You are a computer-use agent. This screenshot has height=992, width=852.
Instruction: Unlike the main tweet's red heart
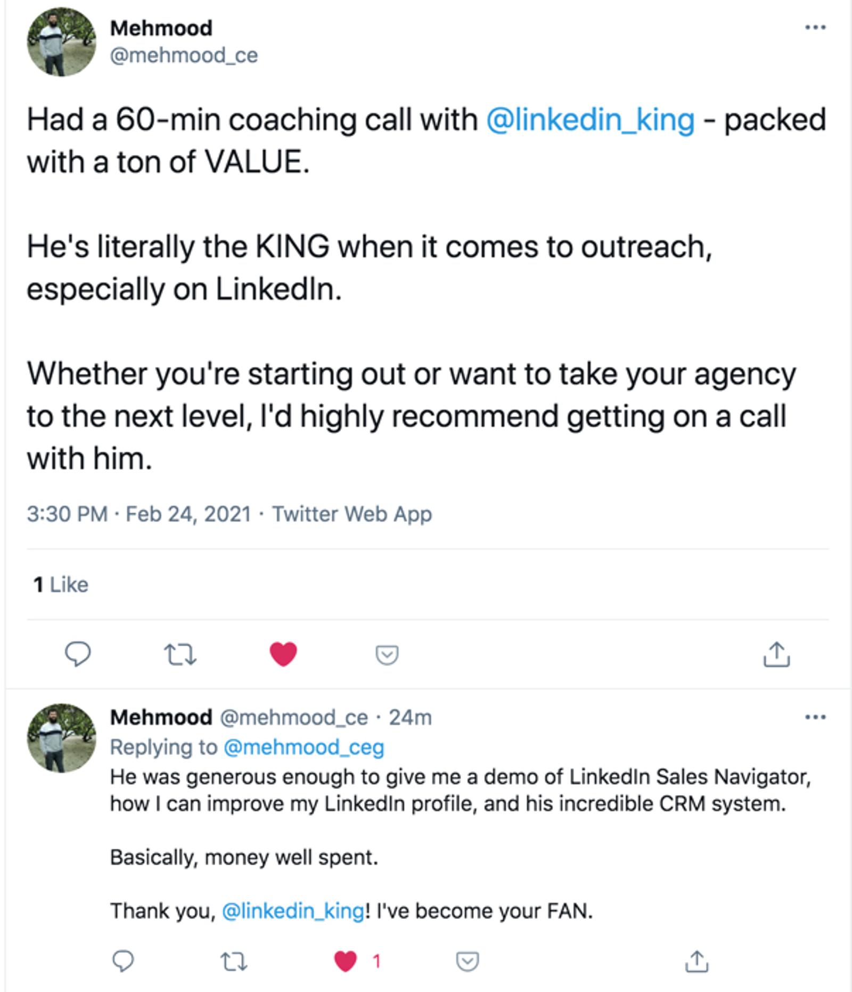click(283, 654)
